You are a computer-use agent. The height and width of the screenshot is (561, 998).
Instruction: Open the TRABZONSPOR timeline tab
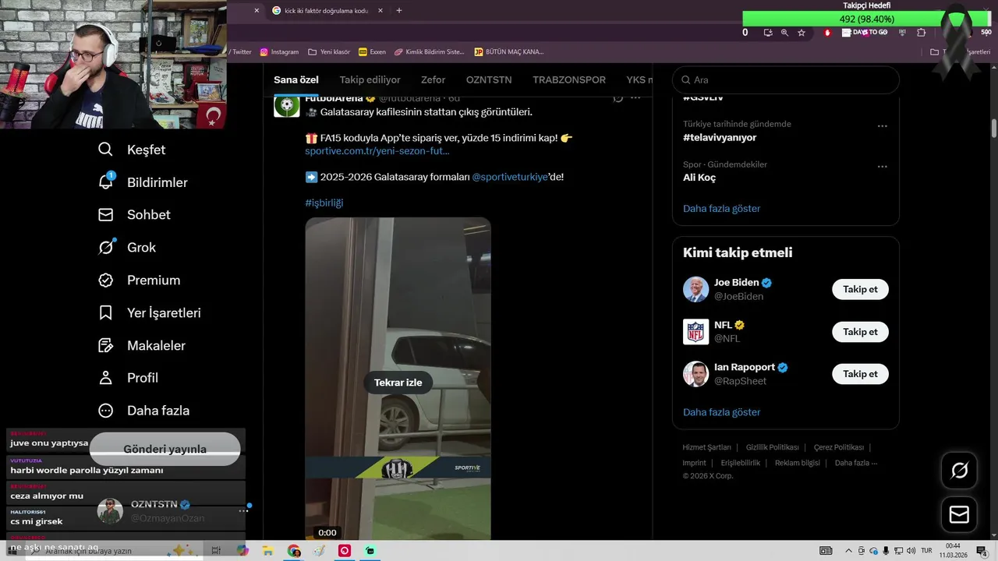[x=569, y=80]
